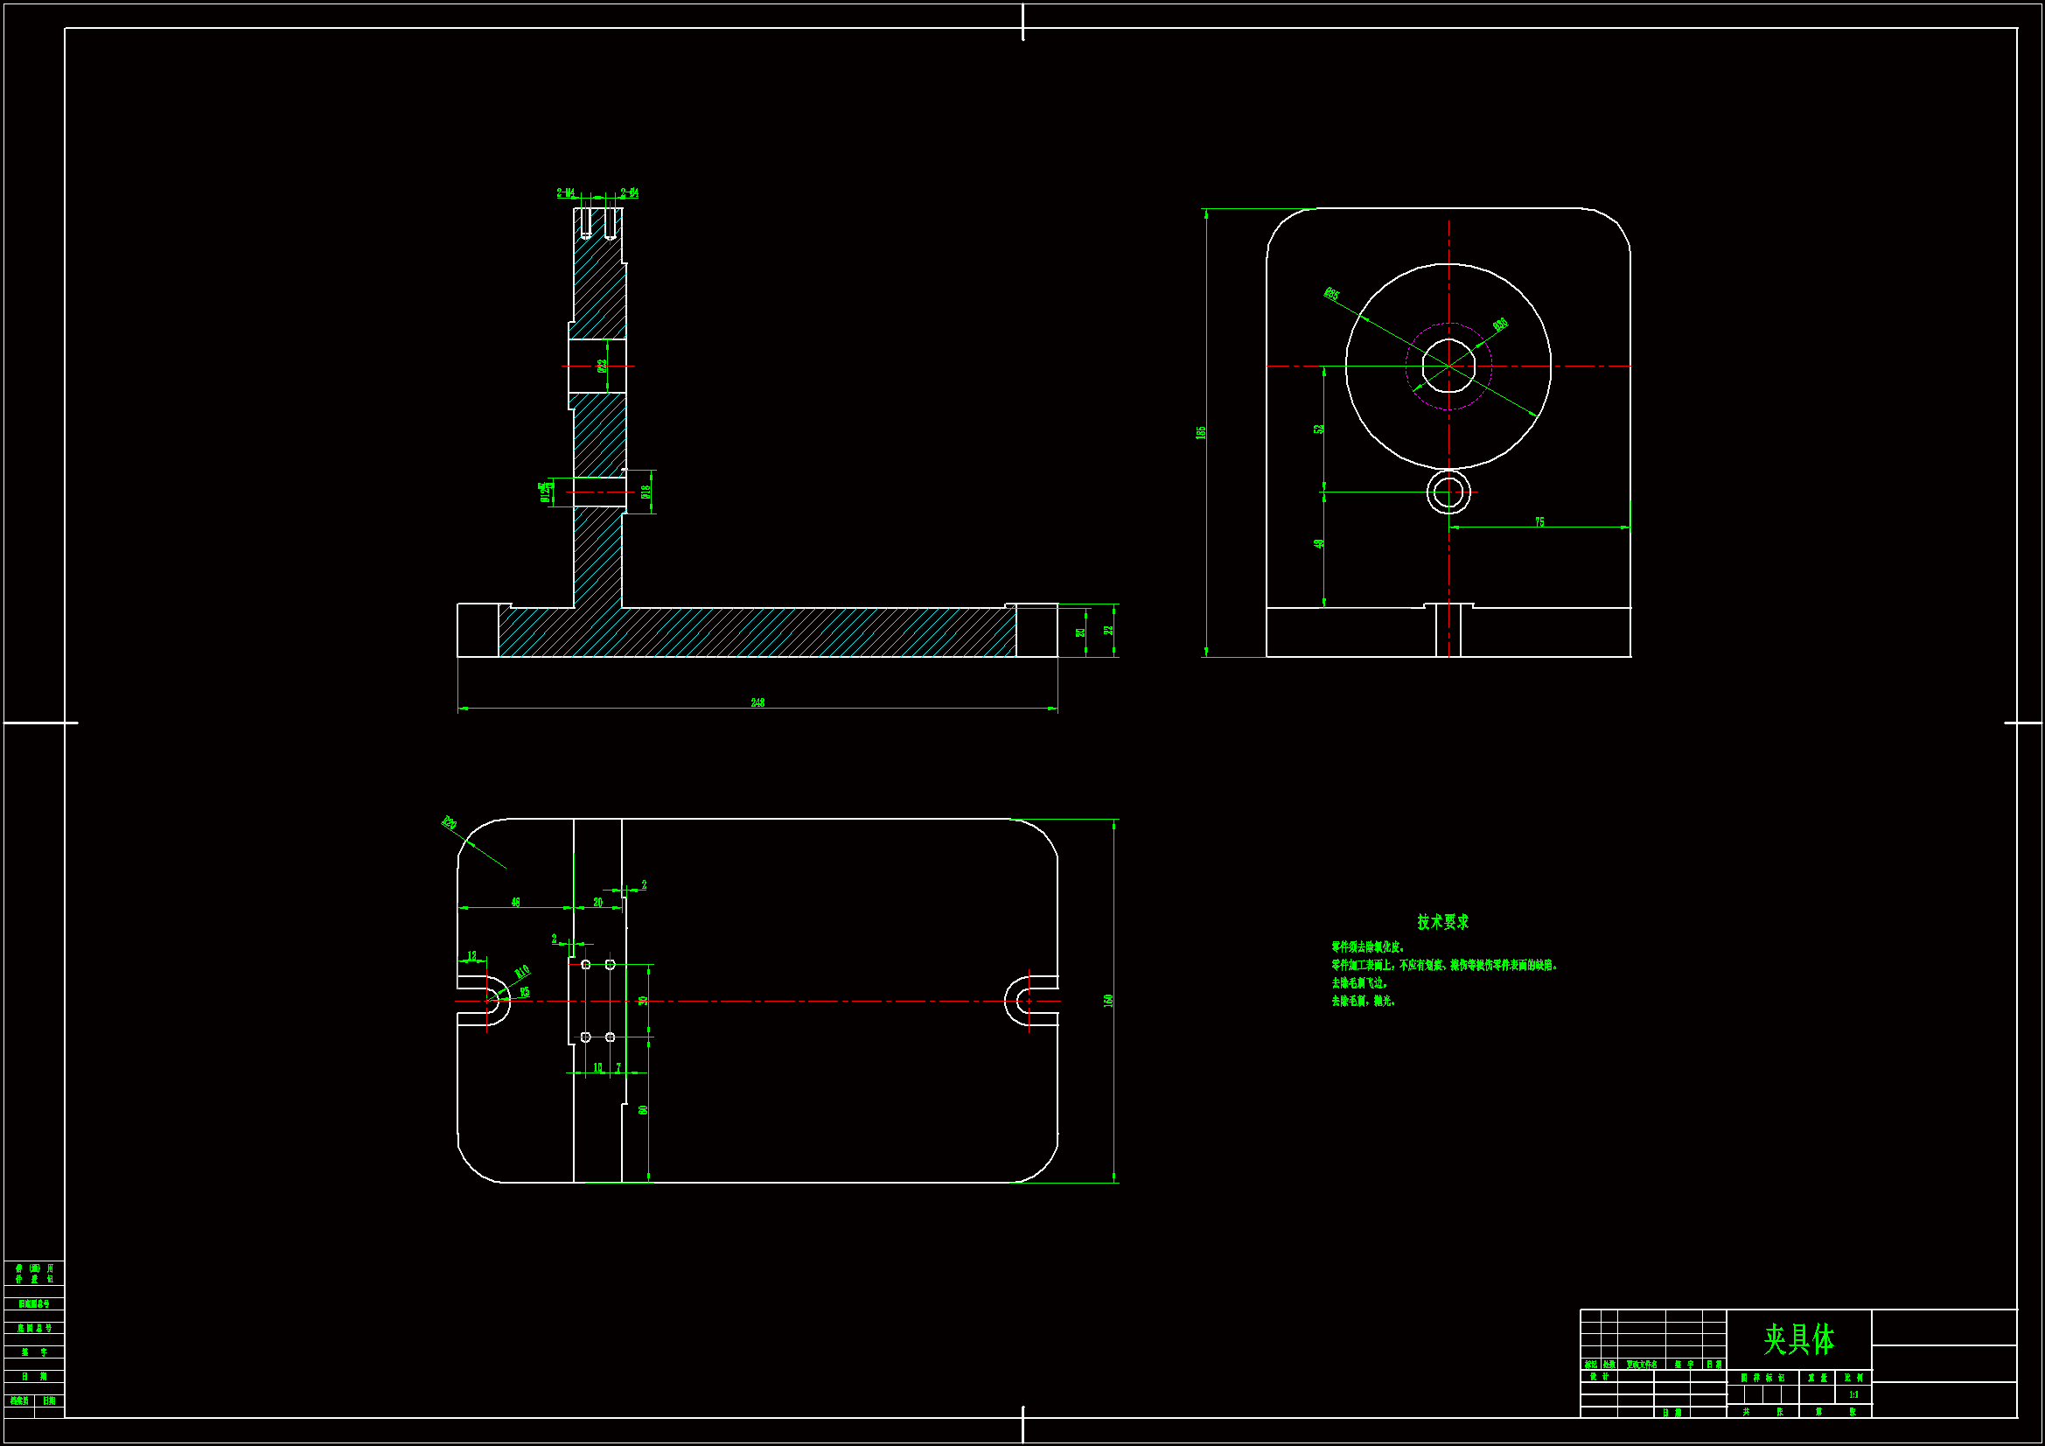Click the 更改文件名 header cell
The width and height of the screenshot is (2045, 1446).
pyautogui.click(x=1642, y=1364)
